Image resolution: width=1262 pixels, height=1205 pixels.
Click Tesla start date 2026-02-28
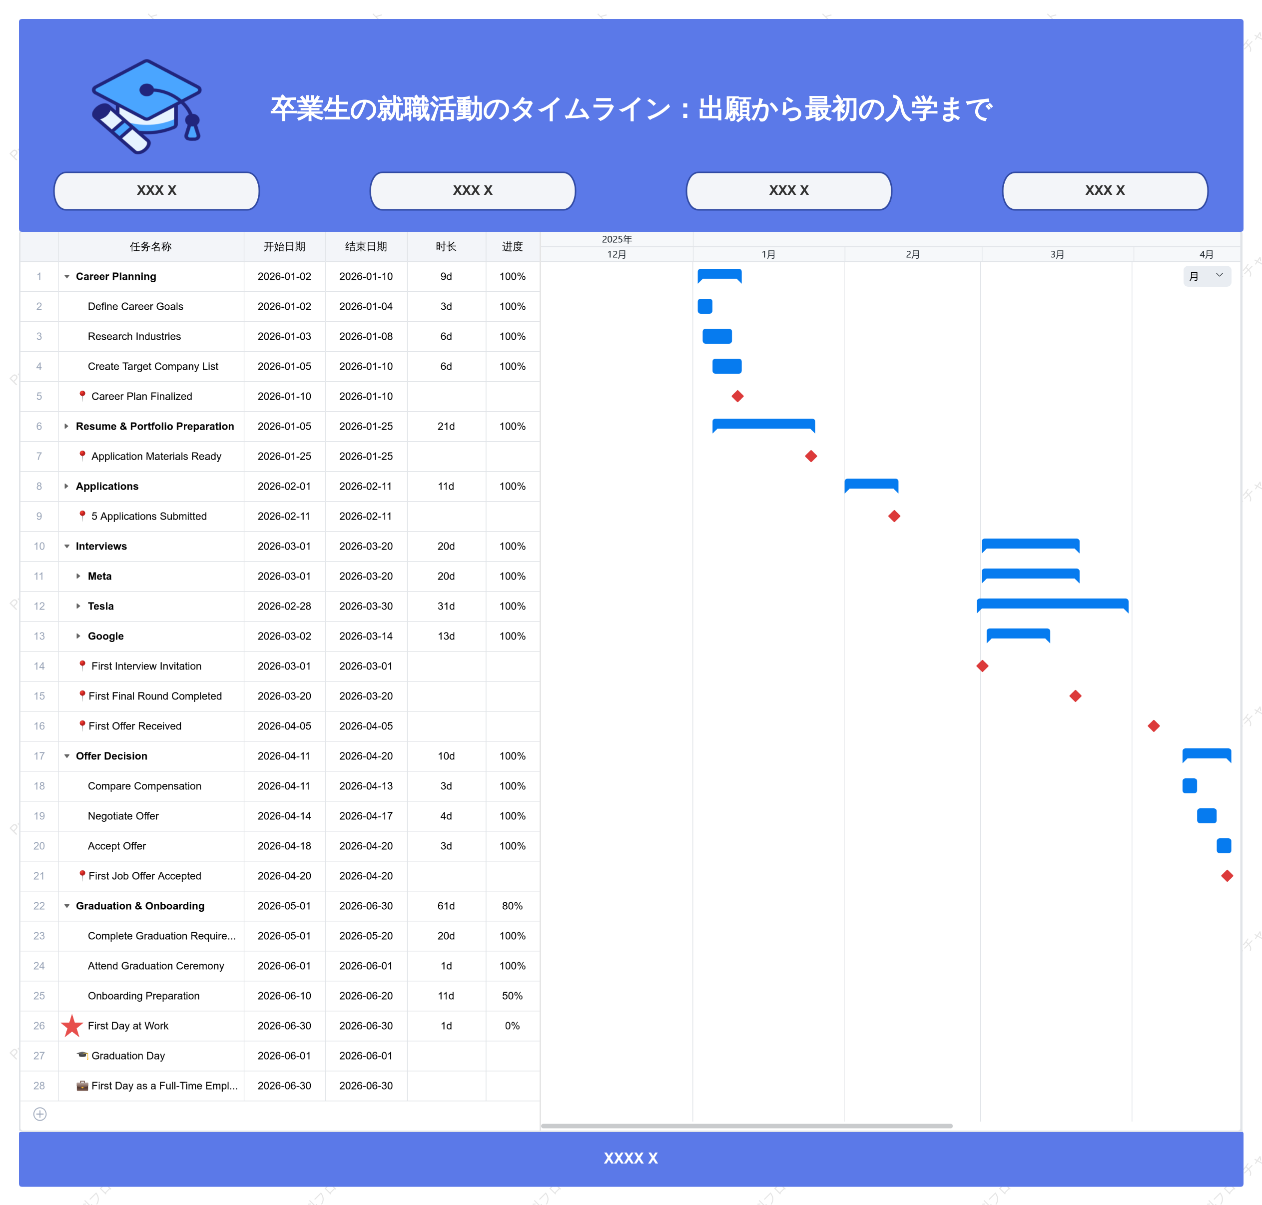pyautogui.click(x=284, y=606)
